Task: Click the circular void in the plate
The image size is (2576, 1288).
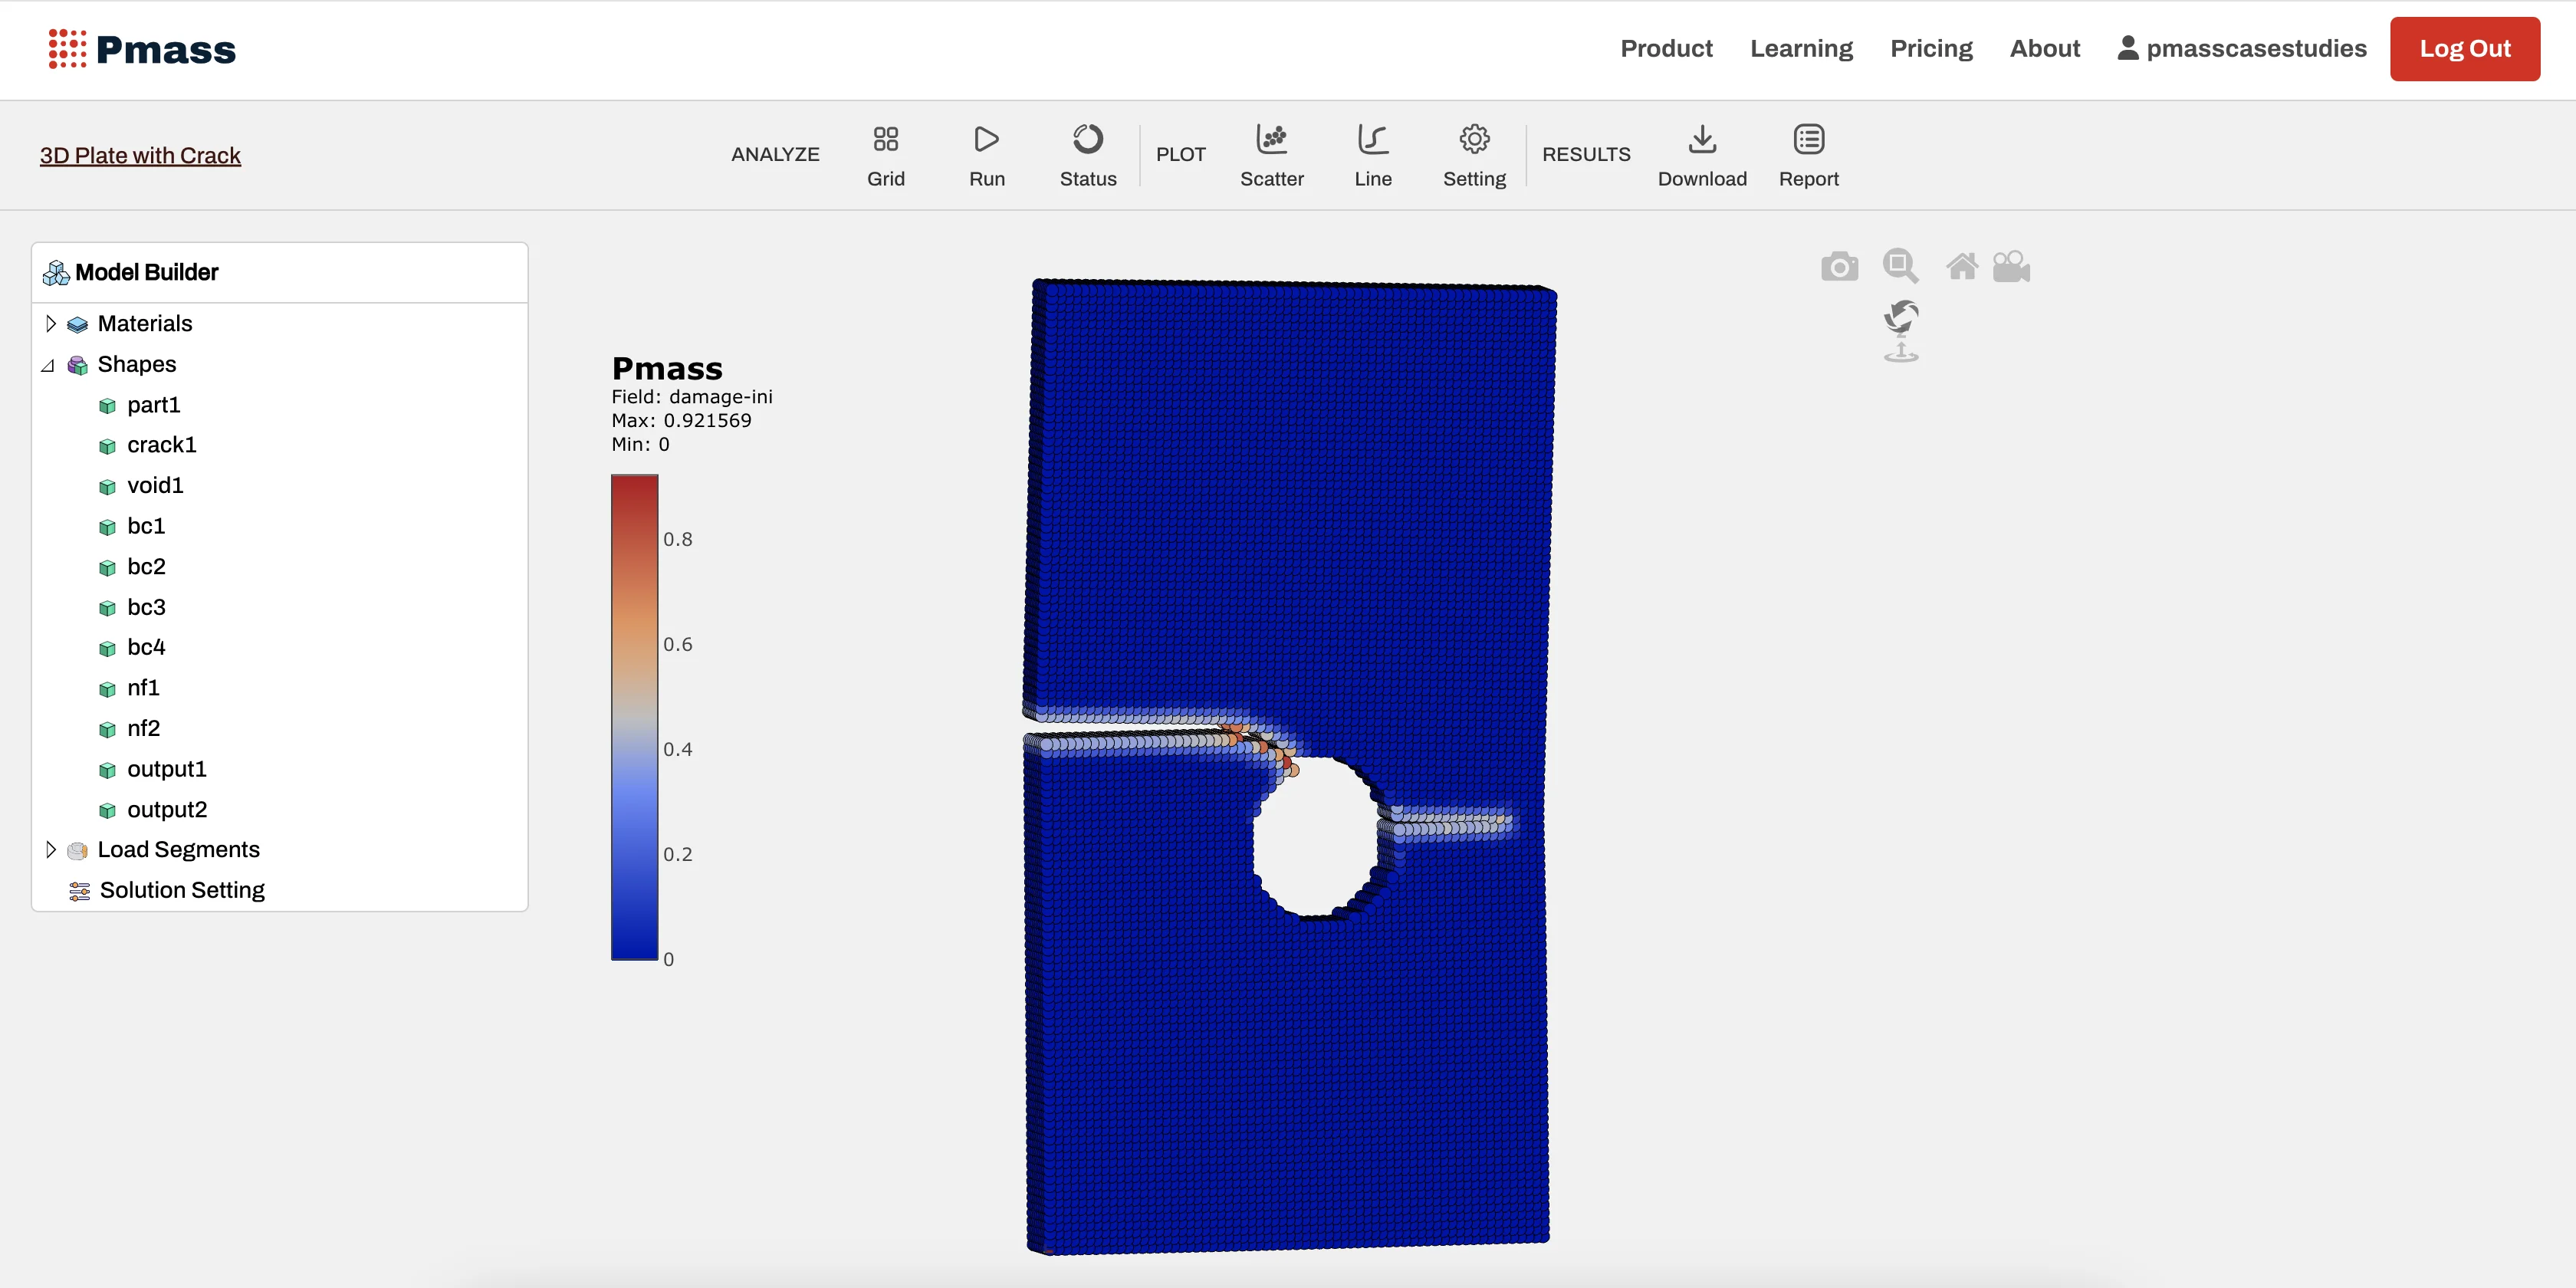Action: [1316, 838]
